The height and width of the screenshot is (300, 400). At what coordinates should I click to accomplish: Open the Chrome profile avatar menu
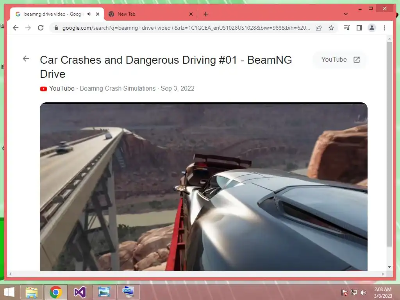(x=372, y=28)
